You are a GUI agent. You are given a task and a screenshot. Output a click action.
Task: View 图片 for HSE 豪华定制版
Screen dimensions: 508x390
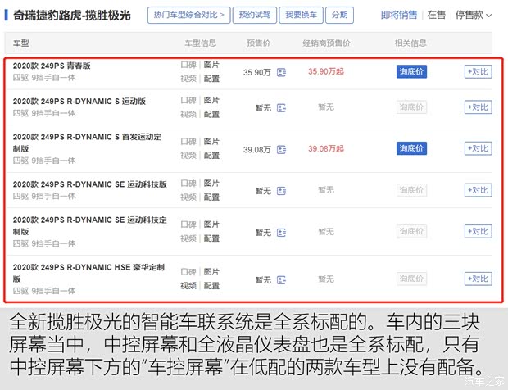tap(211, 271)
